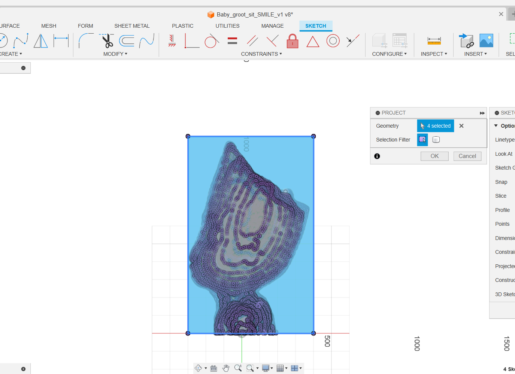Select the Zoom magnifier tool
515x374 pixels.
click(x=238, y=368)
